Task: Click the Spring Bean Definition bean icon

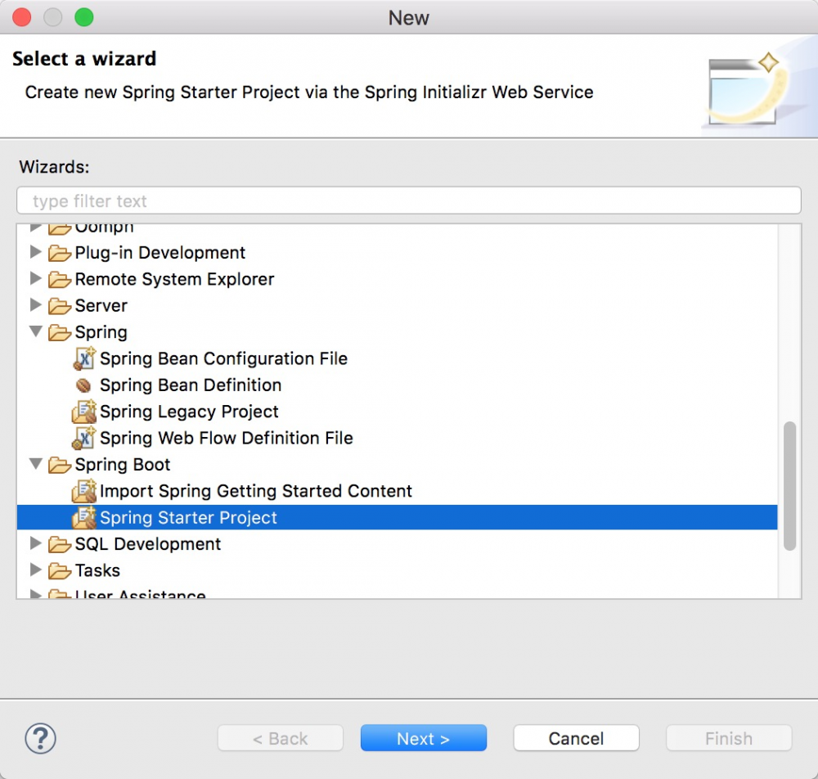Action: tap(83, 385)
